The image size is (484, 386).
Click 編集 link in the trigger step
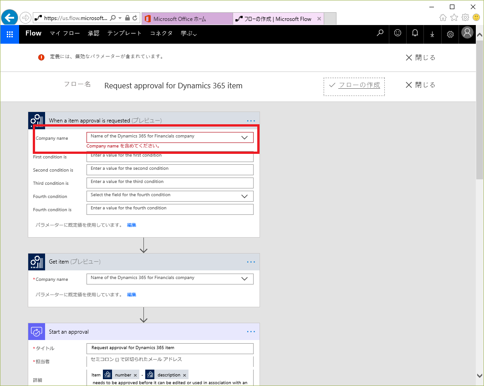point(132,225)
